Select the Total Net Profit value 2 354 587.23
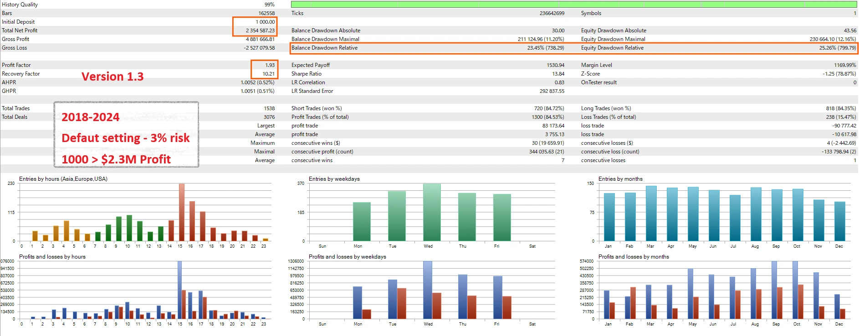The width and height of the screenshot is (859, 336). click(x=260, y=31)
